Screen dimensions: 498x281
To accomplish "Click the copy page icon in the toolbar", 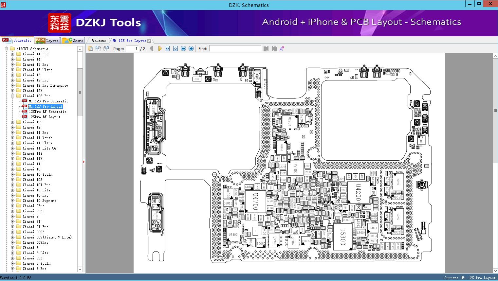I will click(x=90, y=48).
